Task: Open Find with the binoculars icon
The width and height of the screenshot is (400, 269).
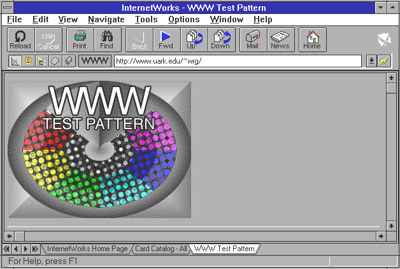Action: (106, 39)
